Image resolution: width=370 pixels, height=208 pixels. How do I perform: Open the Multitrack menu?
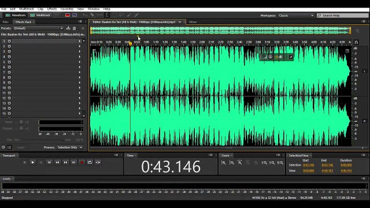click(x=27, y=9)
